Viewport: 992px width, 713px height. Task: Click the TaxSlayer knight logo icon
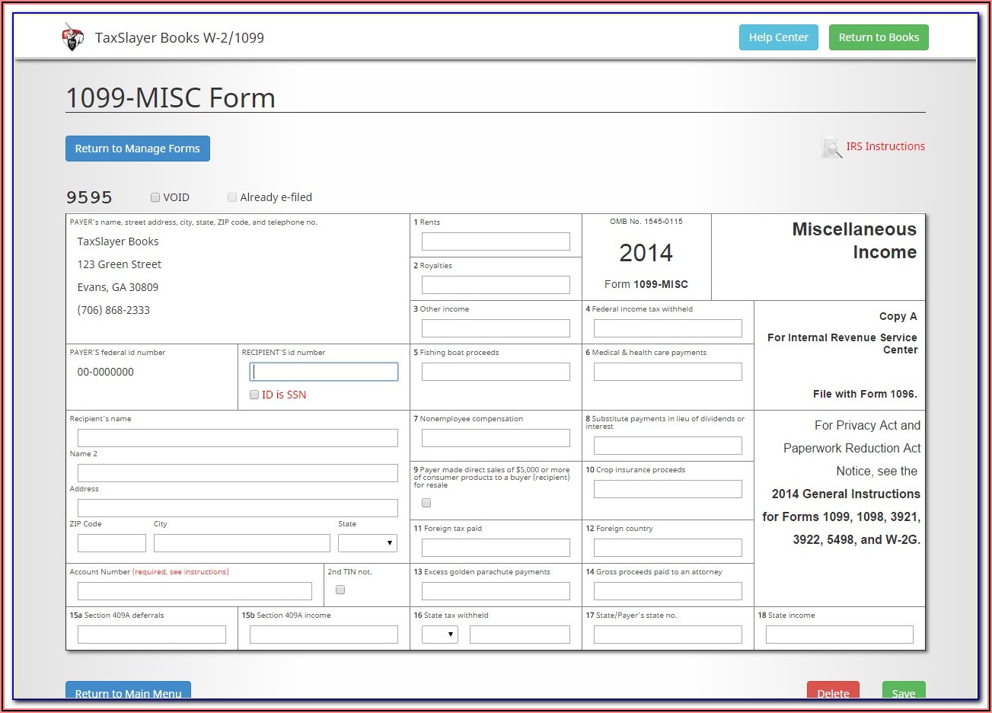click(x=72, y=37)
